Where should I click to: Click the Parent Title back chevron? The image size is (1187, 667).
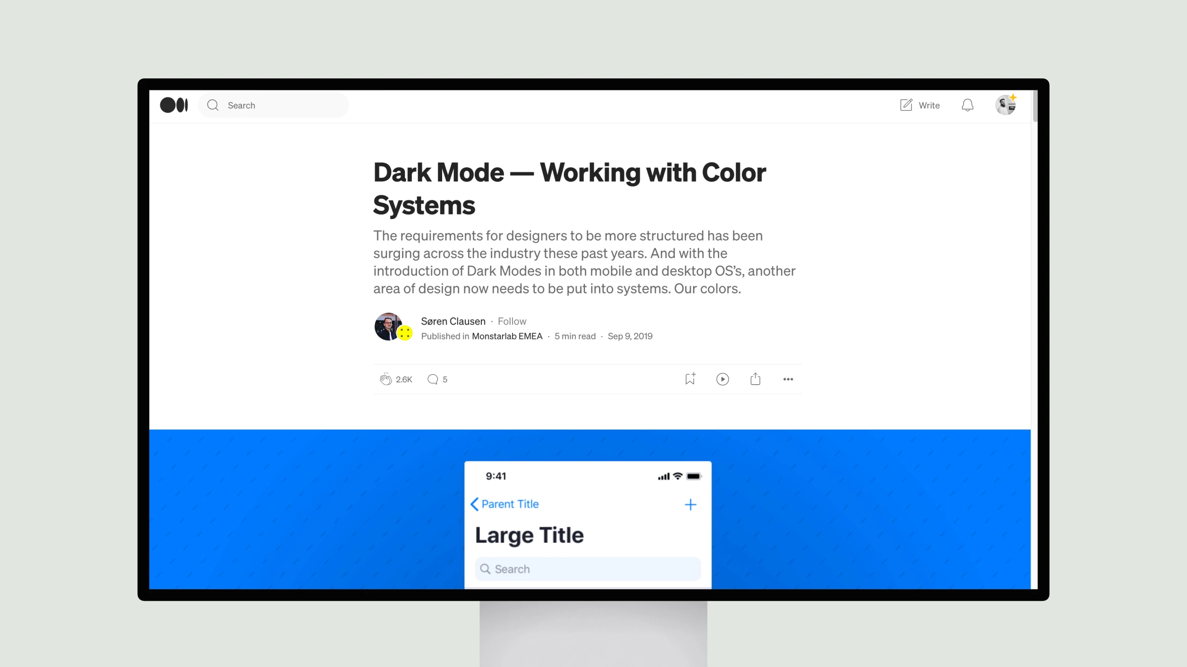click(x=473, y=503)
